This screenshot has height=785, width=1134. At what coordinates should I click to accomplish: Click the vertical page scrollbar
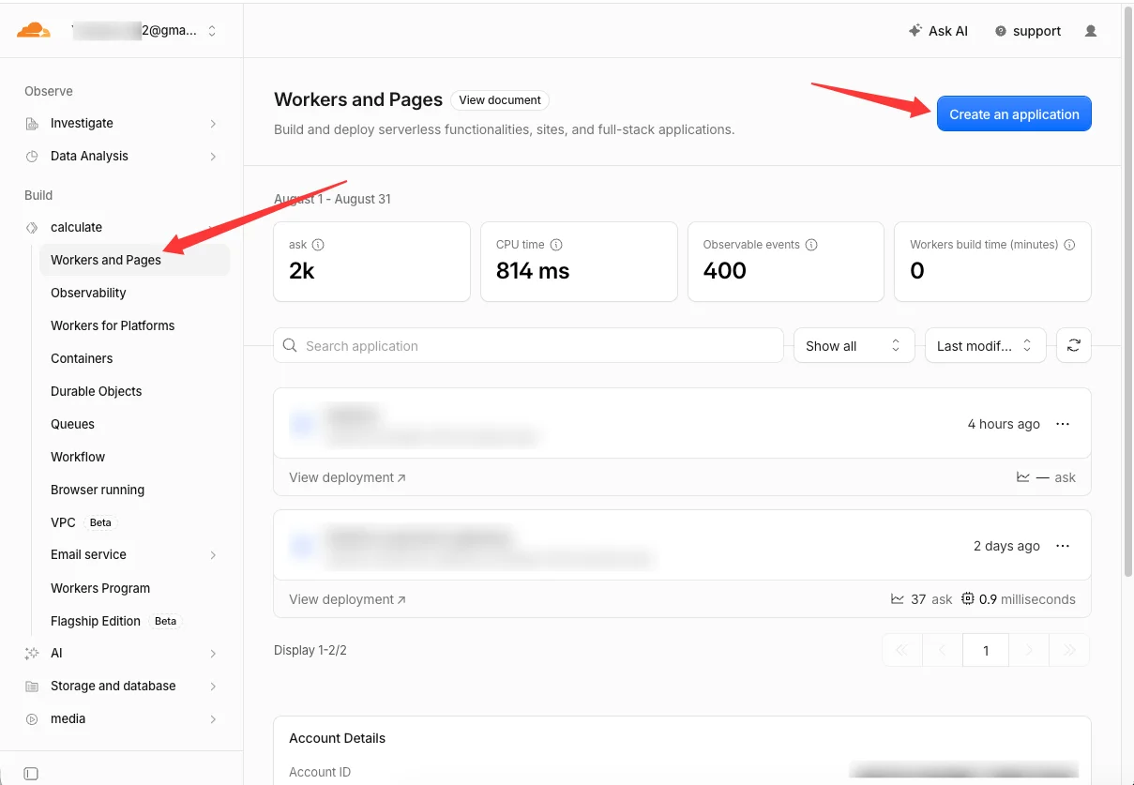[x=1127, y=291]
